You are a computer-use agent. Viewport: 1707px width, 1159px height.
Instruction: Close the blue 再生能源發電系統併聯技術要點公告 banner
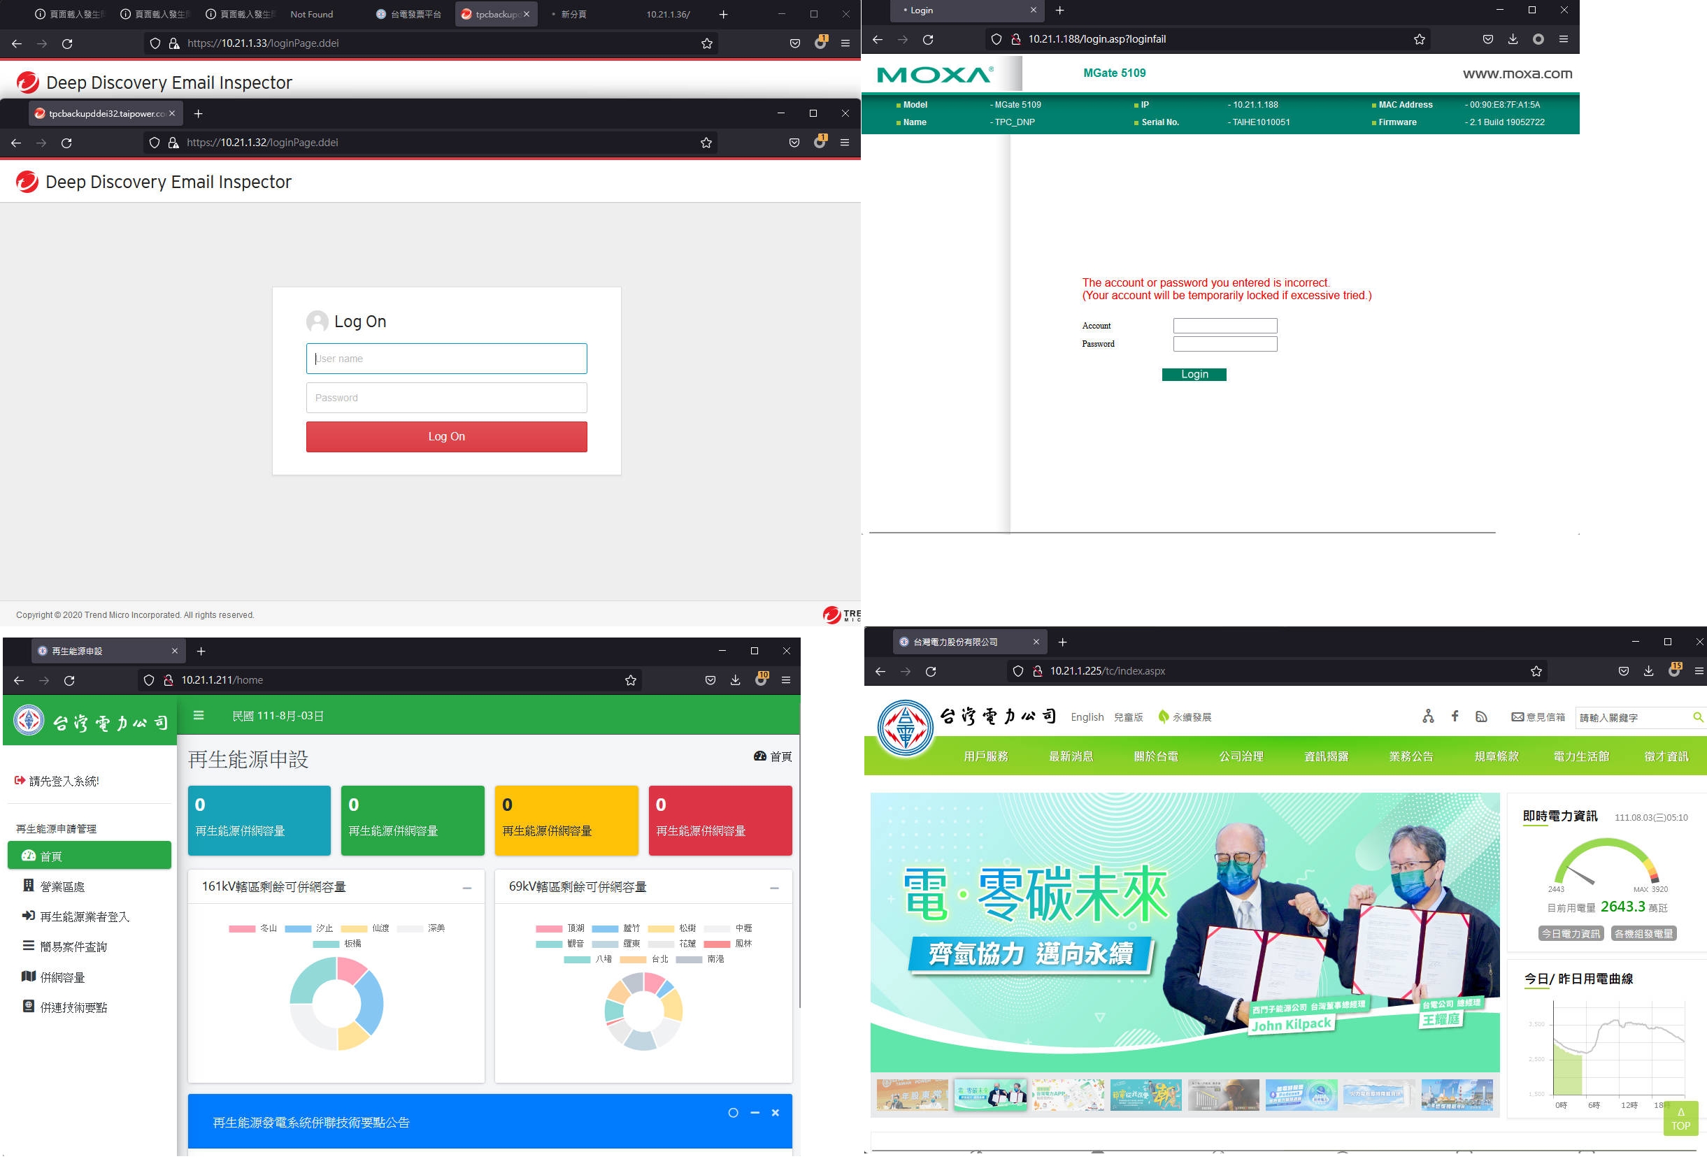(x=775, y=1114)
